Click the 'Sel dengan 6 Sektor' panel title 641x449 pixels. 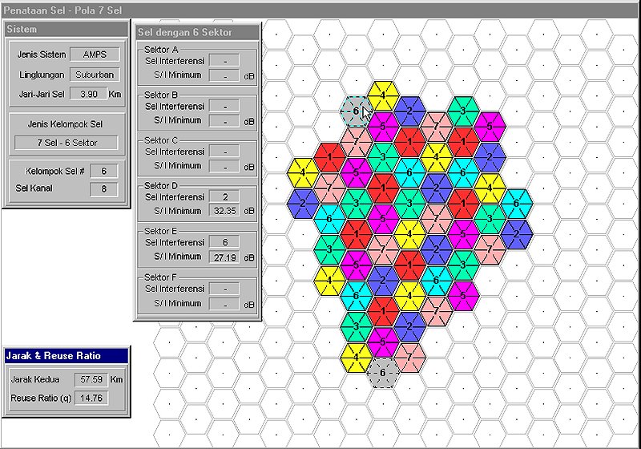(197, 32)
